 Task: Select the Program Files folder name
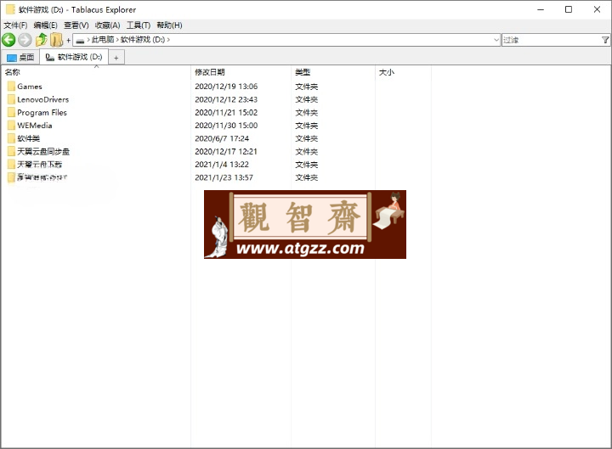(42, 113)
